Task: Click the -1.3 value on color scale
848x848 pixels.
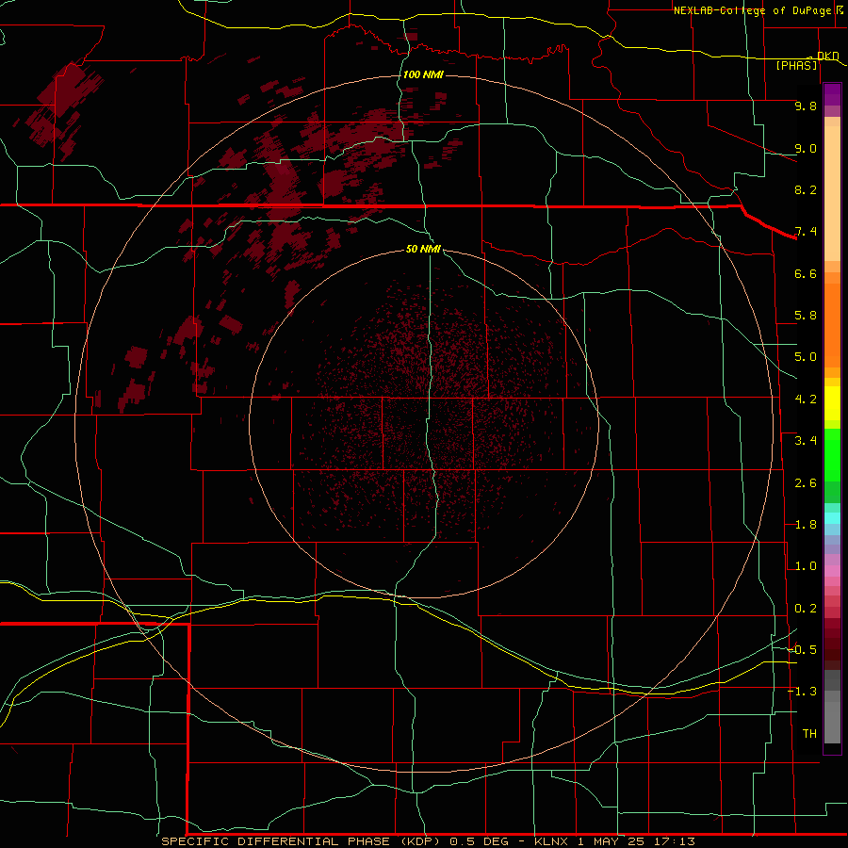Action: [x=802, y=692]
